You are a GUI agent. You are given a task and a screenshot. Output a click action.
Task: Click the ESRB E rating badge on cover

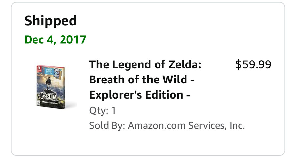pos(39,102)
